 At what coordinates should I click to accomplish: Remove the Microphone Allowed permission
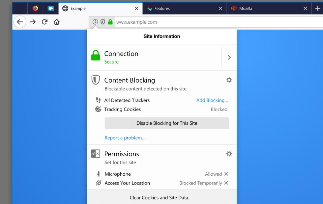click(226, 174)
